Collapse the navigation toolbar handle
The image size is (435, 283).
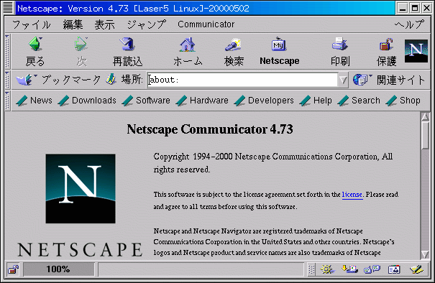pos(7,52)
